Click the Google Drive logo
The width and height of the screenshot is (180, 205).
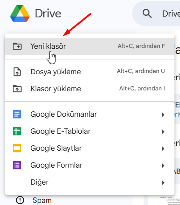tap(20, 14)
